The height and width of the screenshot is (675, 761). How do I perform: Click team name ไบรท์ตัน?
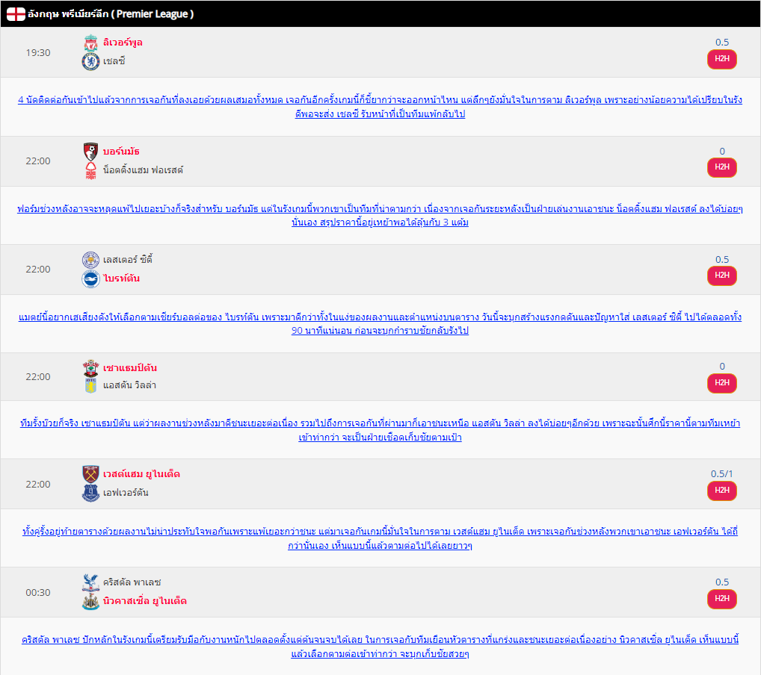[121, 279]
